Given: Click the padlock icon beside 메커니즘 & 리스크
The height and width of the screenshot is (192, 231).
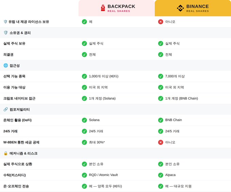Looking at the screenshot, I should [5, 153].
